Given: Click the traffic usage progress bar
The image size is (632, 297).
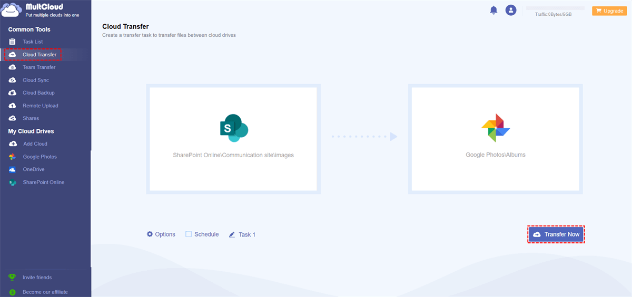Looking at the screenshot, I should [555, 8].
